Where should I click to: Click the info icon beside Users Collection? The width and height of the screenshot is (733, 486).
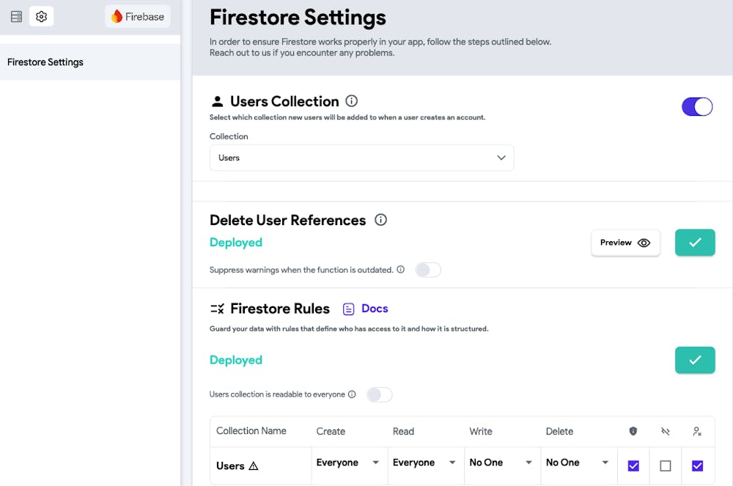pyautogui.click(x=351, y=101)
